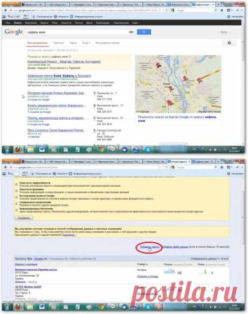Launch Chrome from taskbar in top screenshot
Screen dimensions: 248x314
101,149
